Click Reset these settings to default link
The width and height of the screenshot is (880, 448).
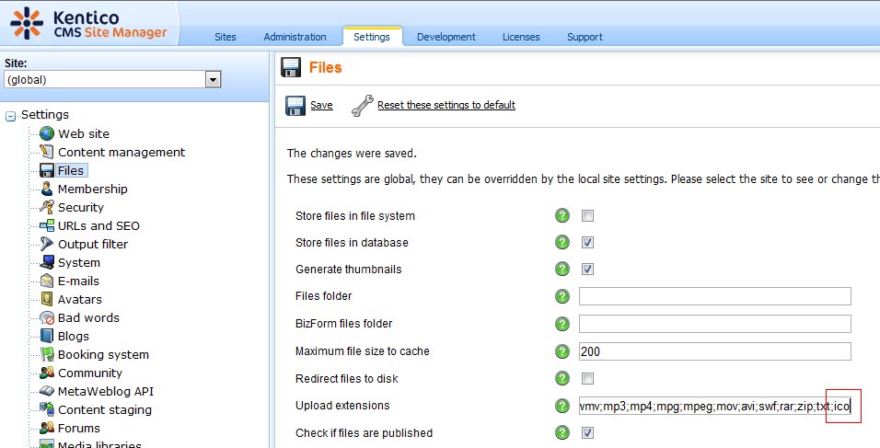(446, 105)
